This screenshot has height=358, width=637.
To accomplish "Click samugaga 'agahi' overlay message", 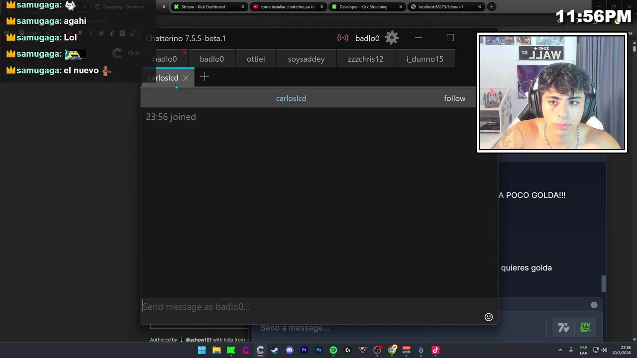I will [x=46, y=21].
